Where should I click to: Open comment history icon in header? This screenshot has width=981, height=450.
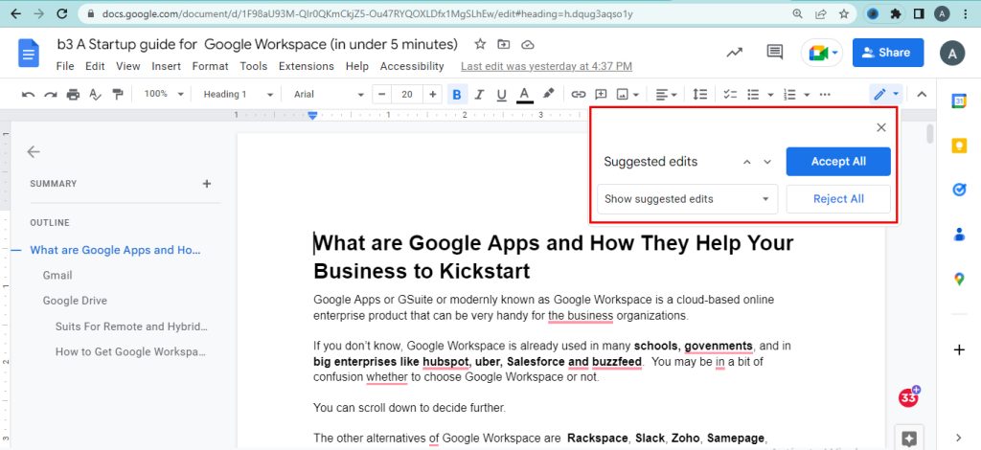774,53
